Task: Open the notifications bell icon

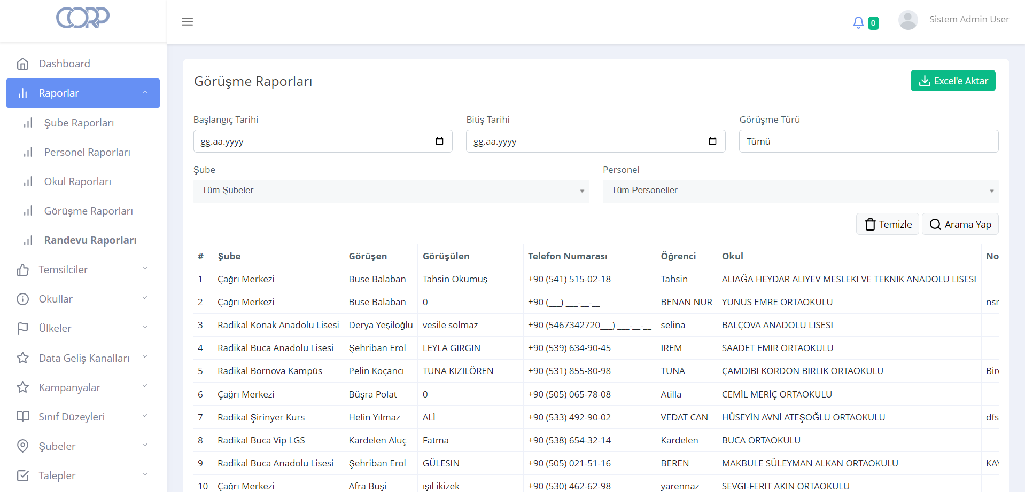Action: coord(858,22)
